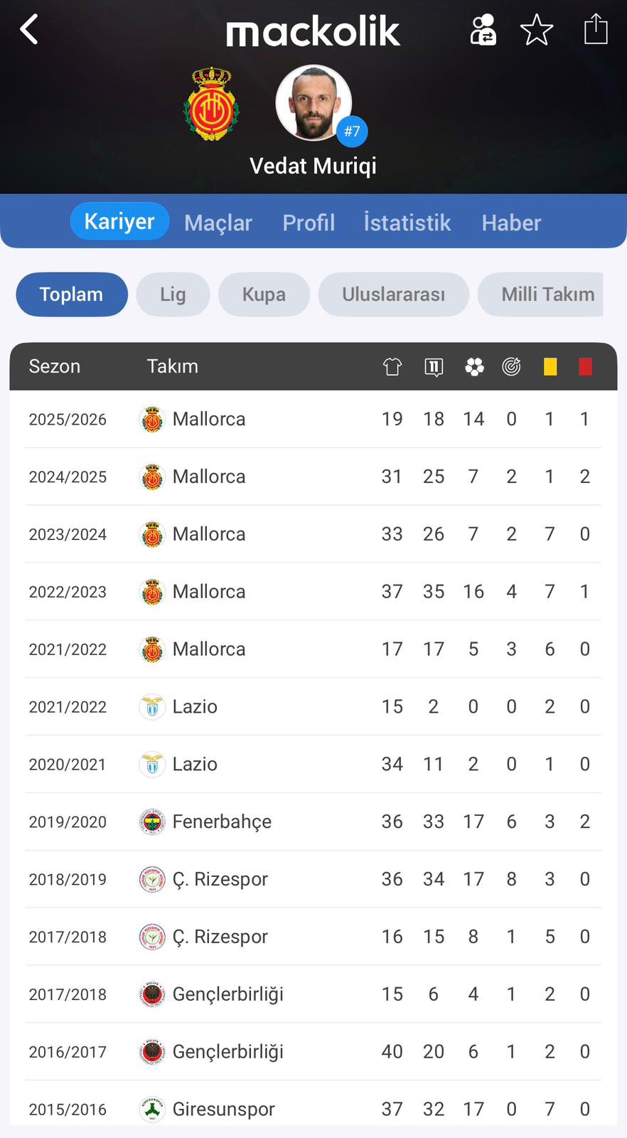Tap the red card column header

click(x=585, y=366)
